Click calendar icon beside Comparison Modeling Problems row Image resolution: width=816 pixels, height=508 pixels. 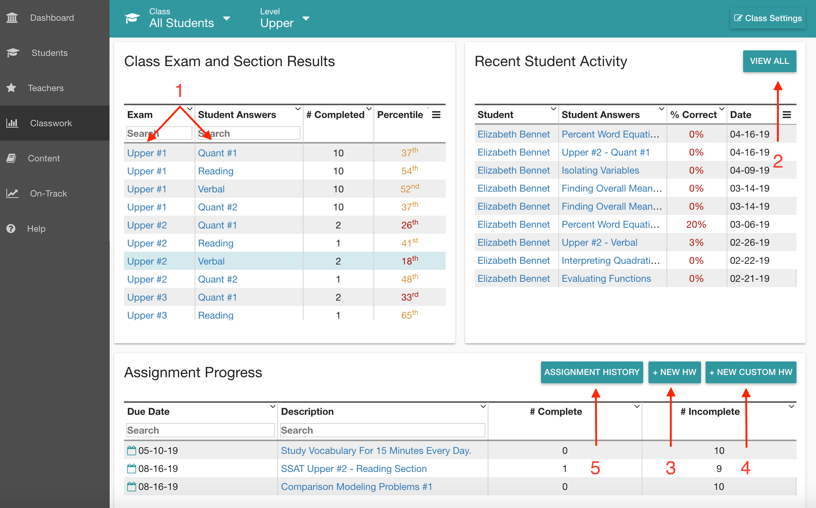pos(131,487)
